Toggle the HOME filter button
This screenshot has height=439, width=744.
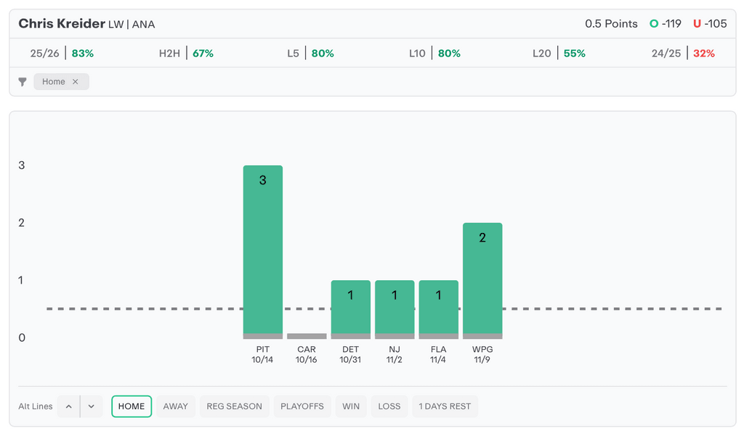(x=132, y=406)
